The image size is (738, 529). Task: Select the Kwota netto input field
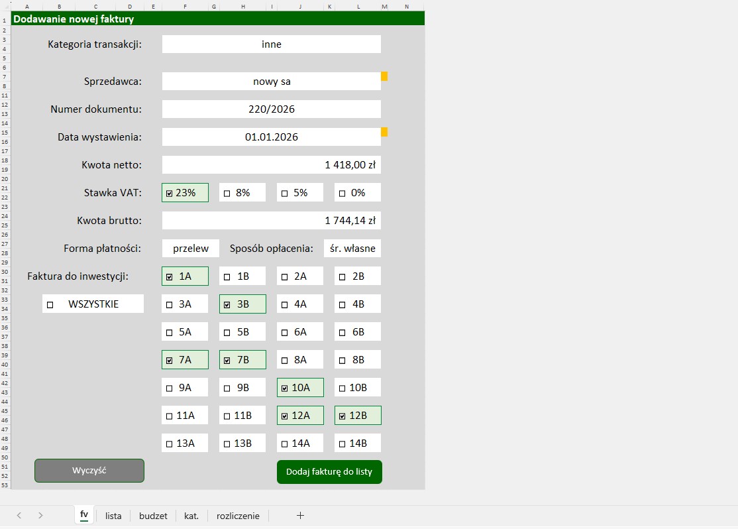[x=271, y=165]
